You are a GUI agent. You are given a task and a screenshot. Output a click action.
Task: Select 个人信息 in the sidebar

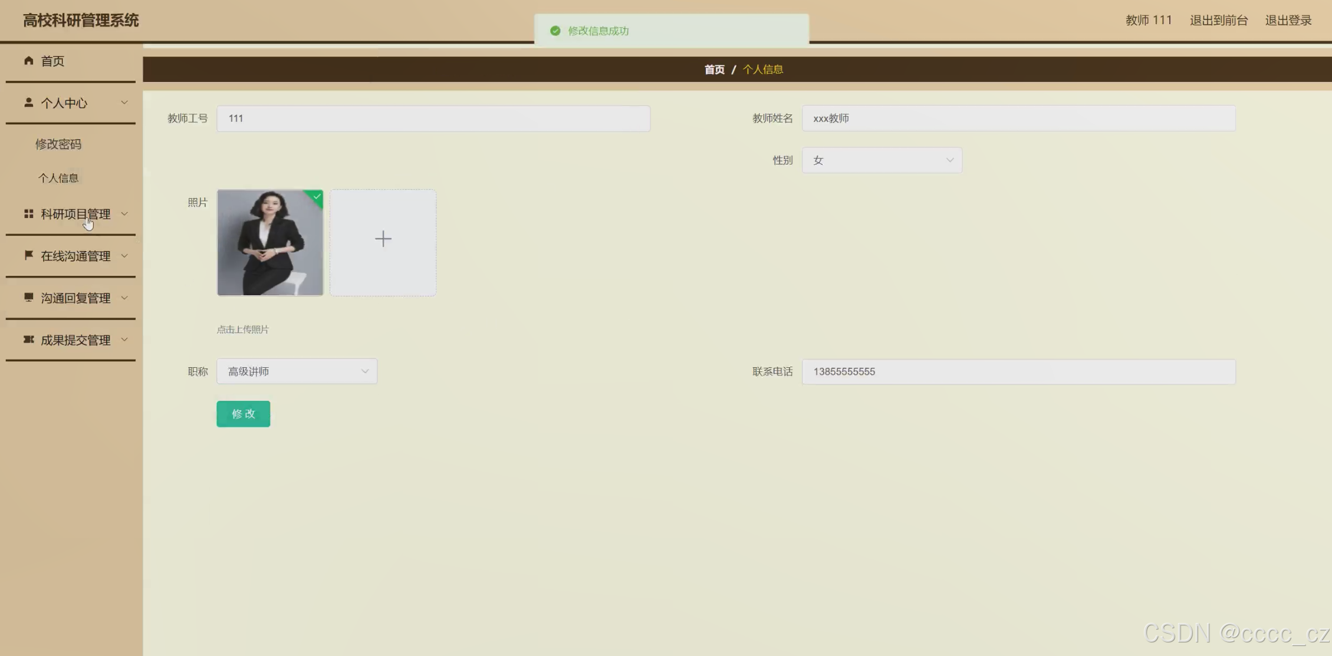58,178
